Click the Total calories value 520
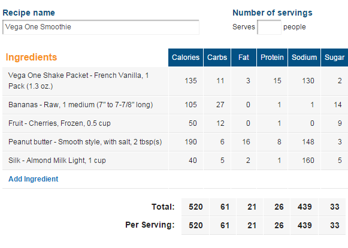This screenshot has height=248, width=348. pyautogui.click(x=195, y=207)
